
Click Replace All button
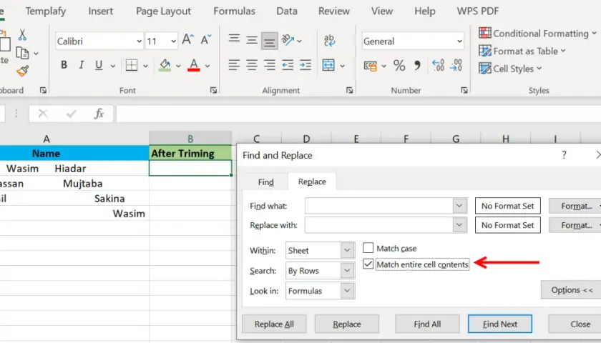[274, 324]
